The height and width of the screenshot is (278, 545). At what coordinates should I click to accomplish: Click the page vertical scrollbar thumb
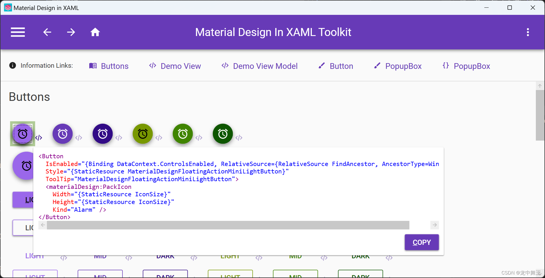pyautogui.click(x=540, y=115)
